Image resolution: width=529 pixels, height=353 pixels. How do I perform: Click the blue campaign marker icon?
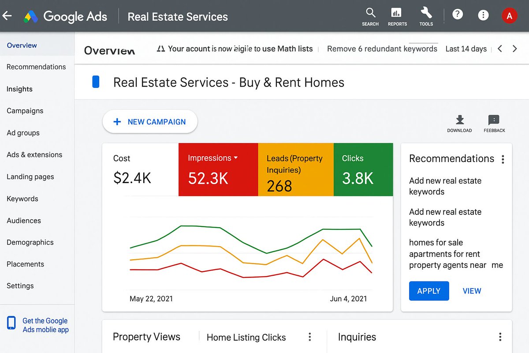coord(96,82)
